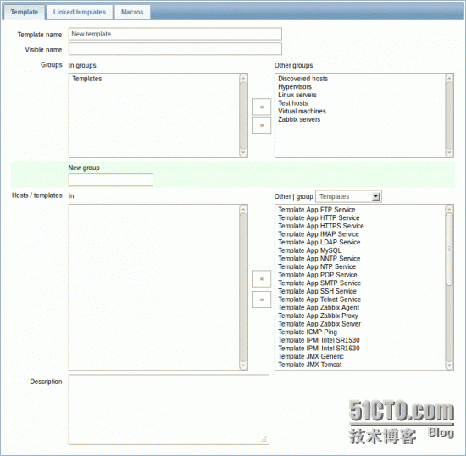Click scroll-up arrow of Other groups list

[449, 79]
